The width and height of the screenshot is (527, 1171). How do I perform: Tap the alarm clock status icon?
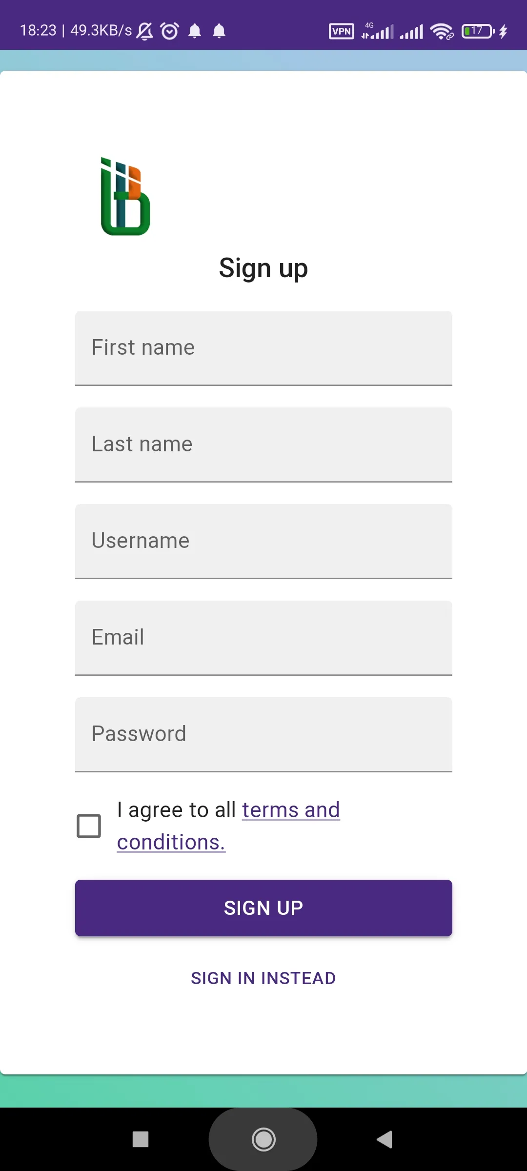coord(169,31)
